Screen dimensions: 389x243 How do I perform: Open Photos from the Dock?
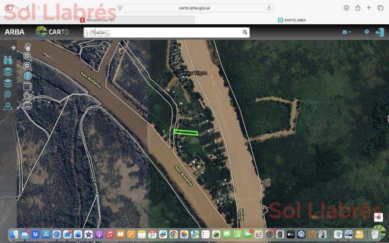(184, 234)
